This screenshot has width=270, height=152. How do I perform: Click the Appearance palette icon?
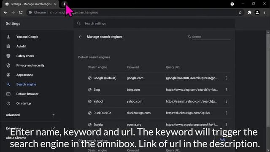coord(8,75)
